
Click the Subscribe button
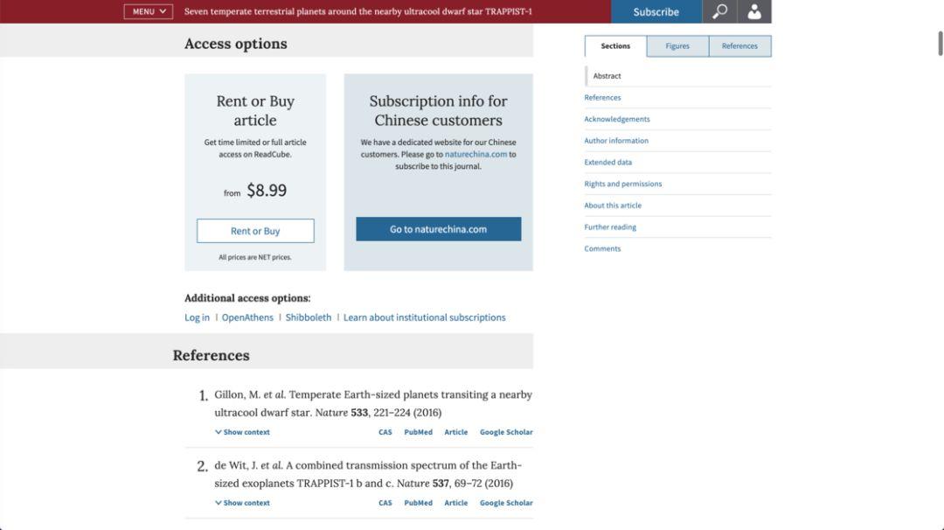pyautogui.click(x=656, y=11)
